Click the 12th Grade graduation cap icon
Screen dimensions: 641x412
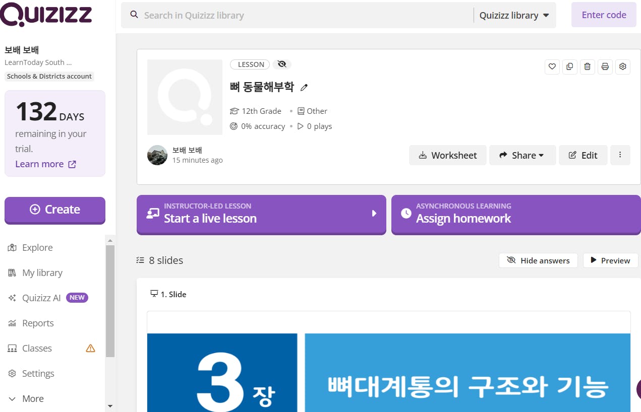pyautogui.click(x=234, y=111)
